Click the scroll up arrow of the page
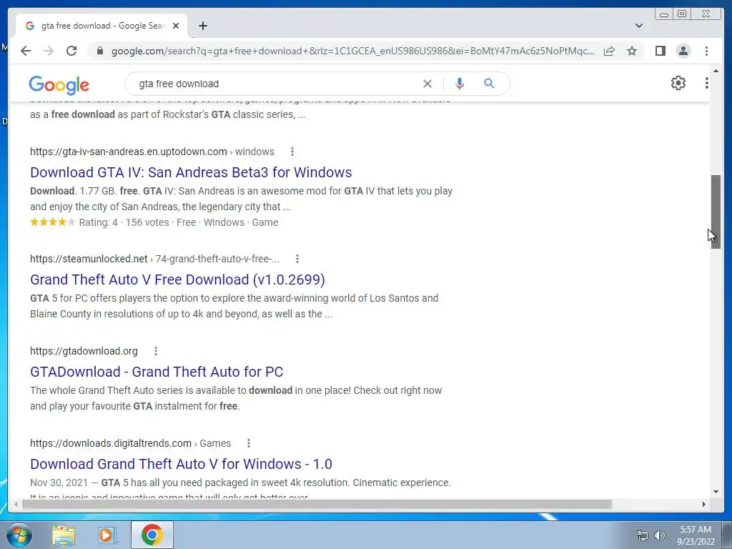The image size is (732, 549). click(716, 71)
